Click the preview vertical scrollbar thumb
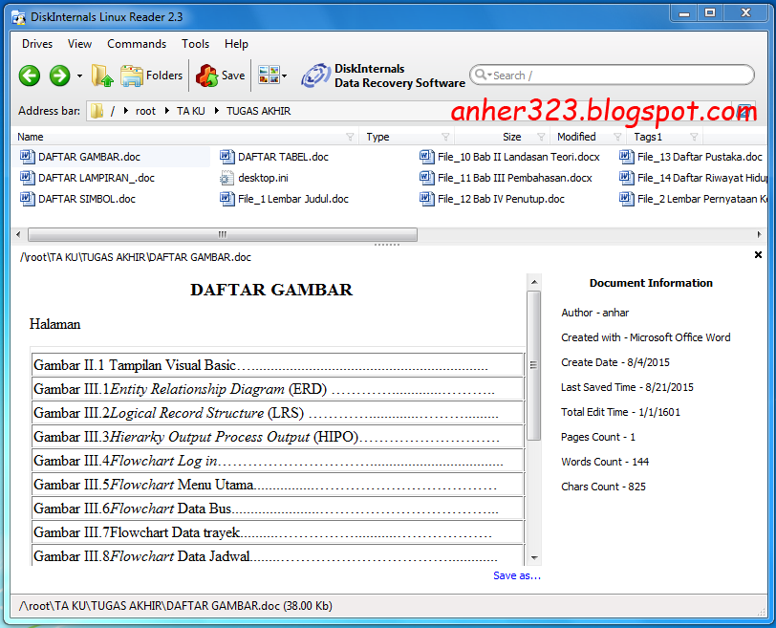The width and height of the screenshot is (776, 628). coord(534,365)
